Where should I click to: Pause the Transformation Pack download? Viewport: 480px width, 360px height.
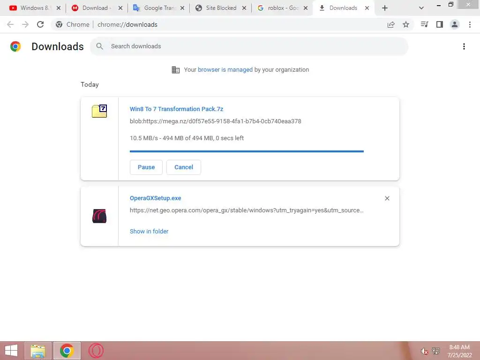tap(146, 167)
